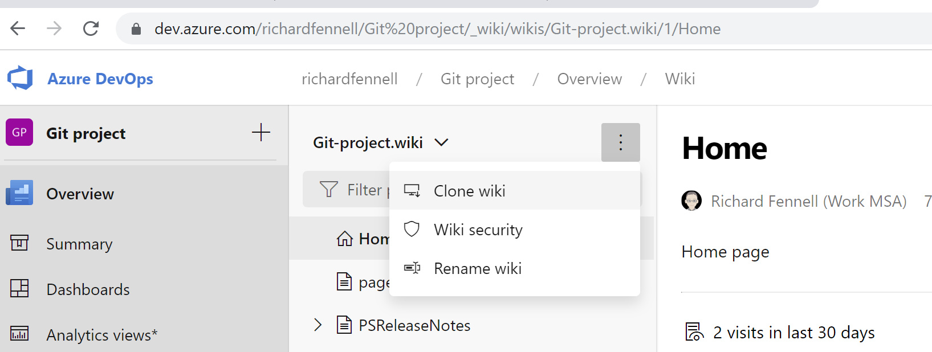Screen dimensions: 932x352
Task: Open the vertical ellipsis actions menu
Action: (620, 142)
